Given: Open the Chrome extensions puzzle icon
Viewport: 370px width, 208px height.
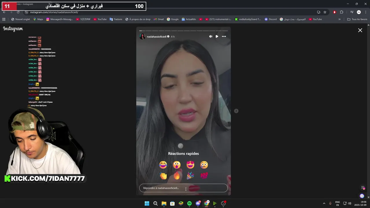Looking at the screenshot, I should (341, 12).
